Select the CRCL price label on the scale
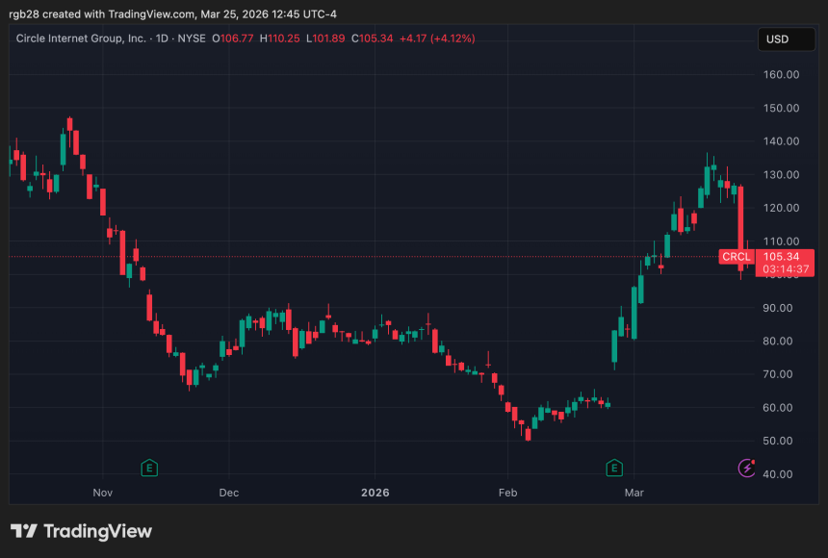The width and height of the screenshot is (828, 558). (737, 257)
